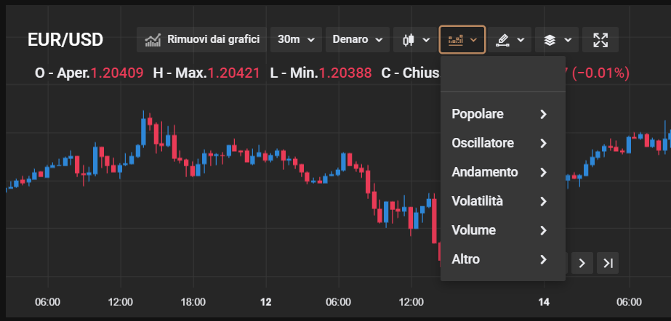The image size is (671, 321).
Task: Click the 12 date label on time axis
Action: [x=266, y=302]
